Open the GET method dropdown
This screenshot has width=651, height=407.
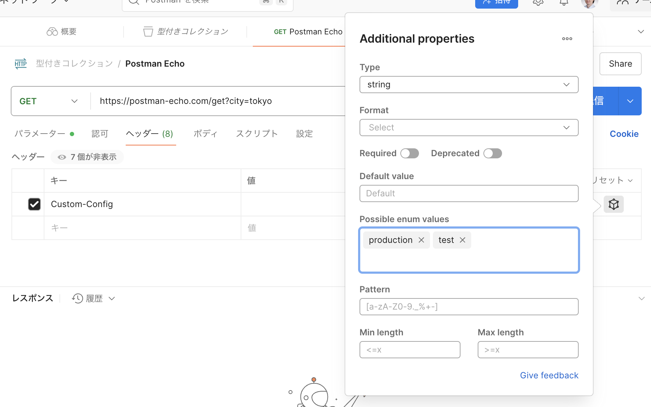pyautogui.click(x=48, y=101)
